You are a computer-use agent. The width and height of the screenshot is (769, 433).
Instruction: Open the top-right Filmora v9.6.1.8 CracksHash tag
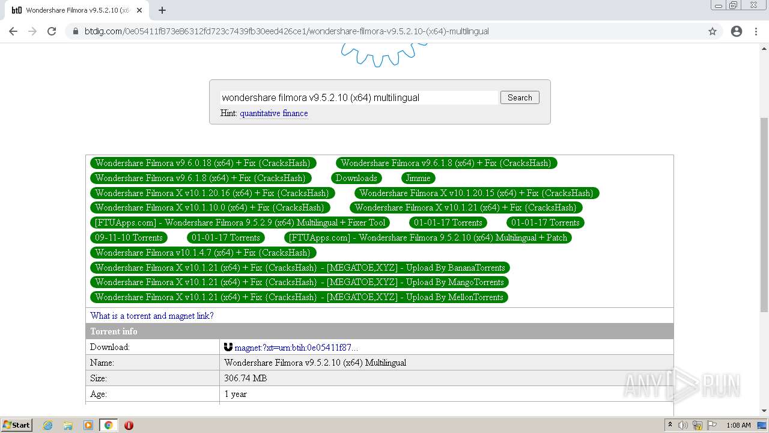click(446, 163)
